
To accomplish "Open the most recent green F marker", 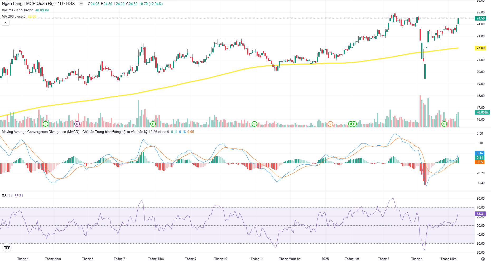I will coord(444,124).
